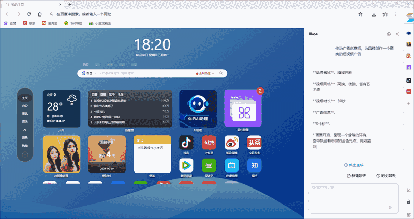This screenshot has width=414, height=219.
Task: Open the three-dot browser menu
Action: pyautogui.click(x=396, y=14)
